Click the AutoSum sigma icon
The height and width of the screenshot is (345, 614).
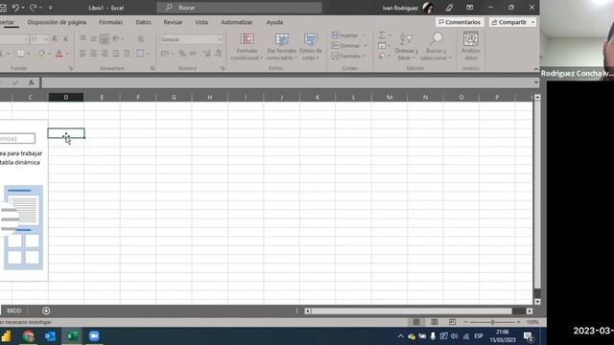click(382, 35)
